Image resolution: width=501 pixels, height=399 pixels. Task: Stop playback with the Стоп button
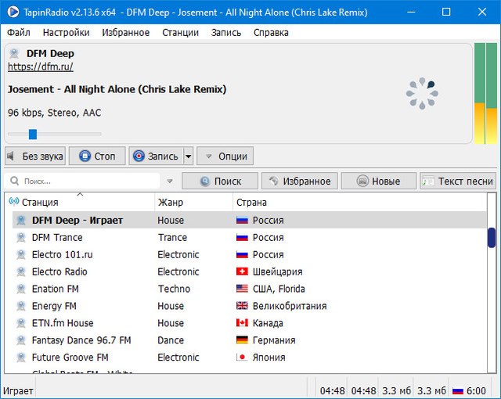97,156
